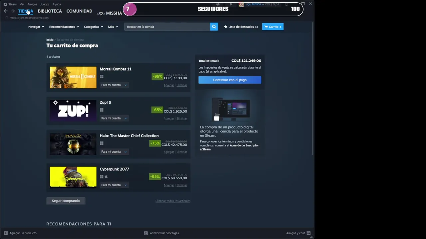Open the Carrito cart button
This screenshot has height=239, width=426.
[273, 27]
